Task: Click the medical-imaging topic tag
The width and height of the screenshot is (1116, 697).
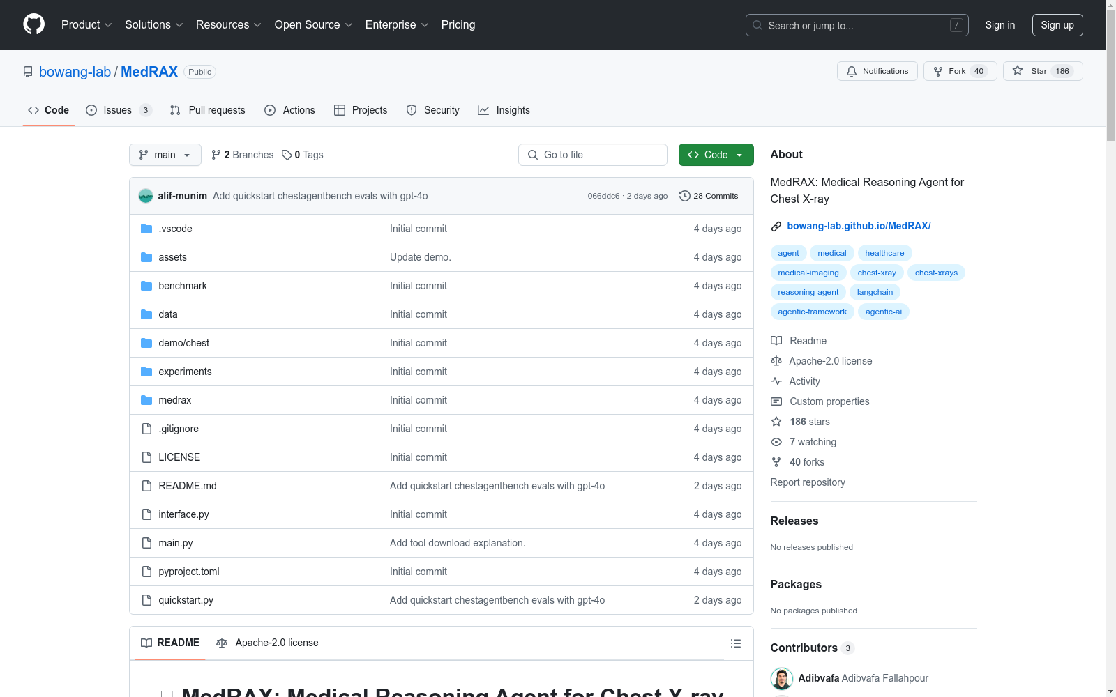Action: pyautogui.click(x=808, y=273)
